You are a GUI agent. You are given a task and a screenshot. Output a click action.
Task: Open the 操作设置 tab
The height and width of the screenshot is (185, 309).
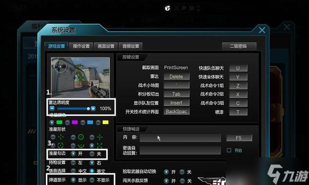(81, 46)
